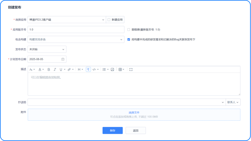Click the insert image icon
The width and height of the screenshot is (251, 141).
point(112,70)
